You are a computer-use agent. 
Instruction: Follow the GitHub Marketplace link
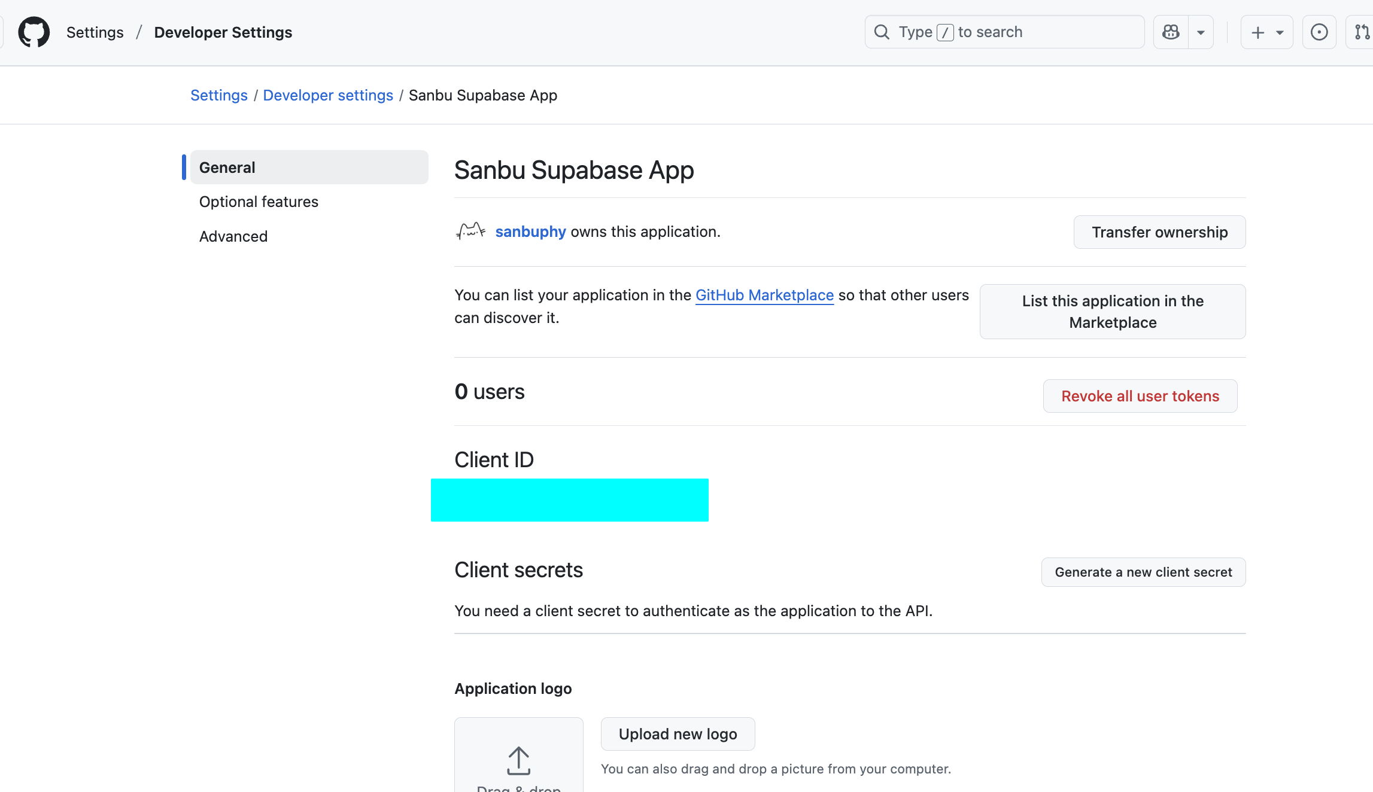(764, 296)
